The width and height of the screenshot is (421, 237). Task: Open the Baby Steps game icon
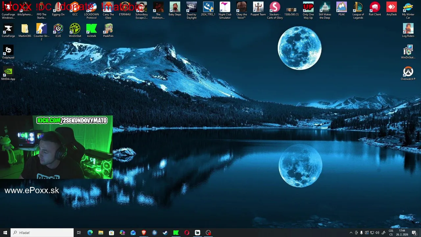175,9
